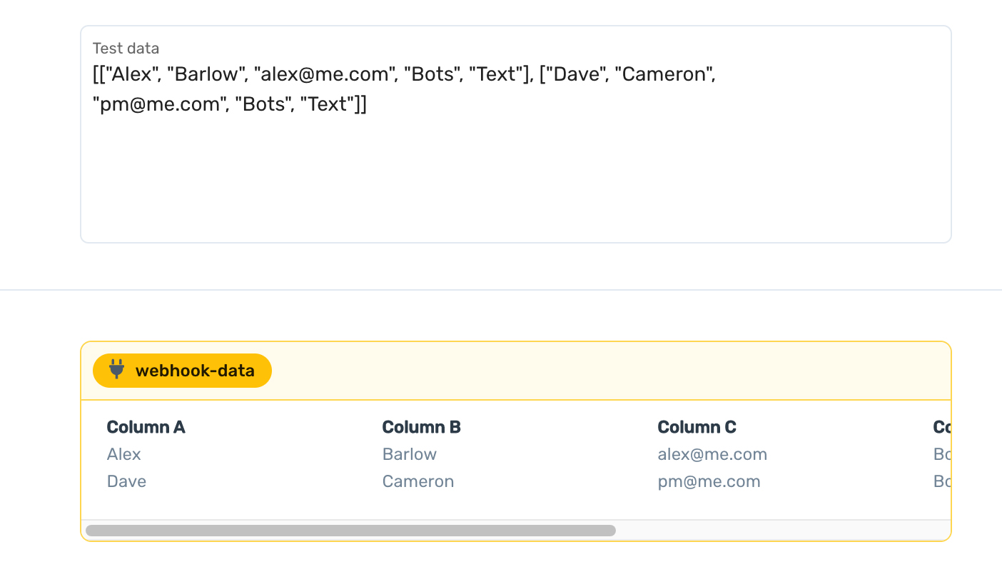Click the Cameron value in Column B

point(417,481)
